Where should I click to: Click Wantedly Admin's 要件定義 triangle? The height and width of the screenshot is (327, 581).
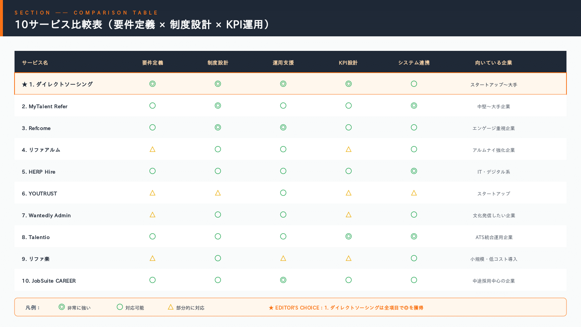[153, 215]
